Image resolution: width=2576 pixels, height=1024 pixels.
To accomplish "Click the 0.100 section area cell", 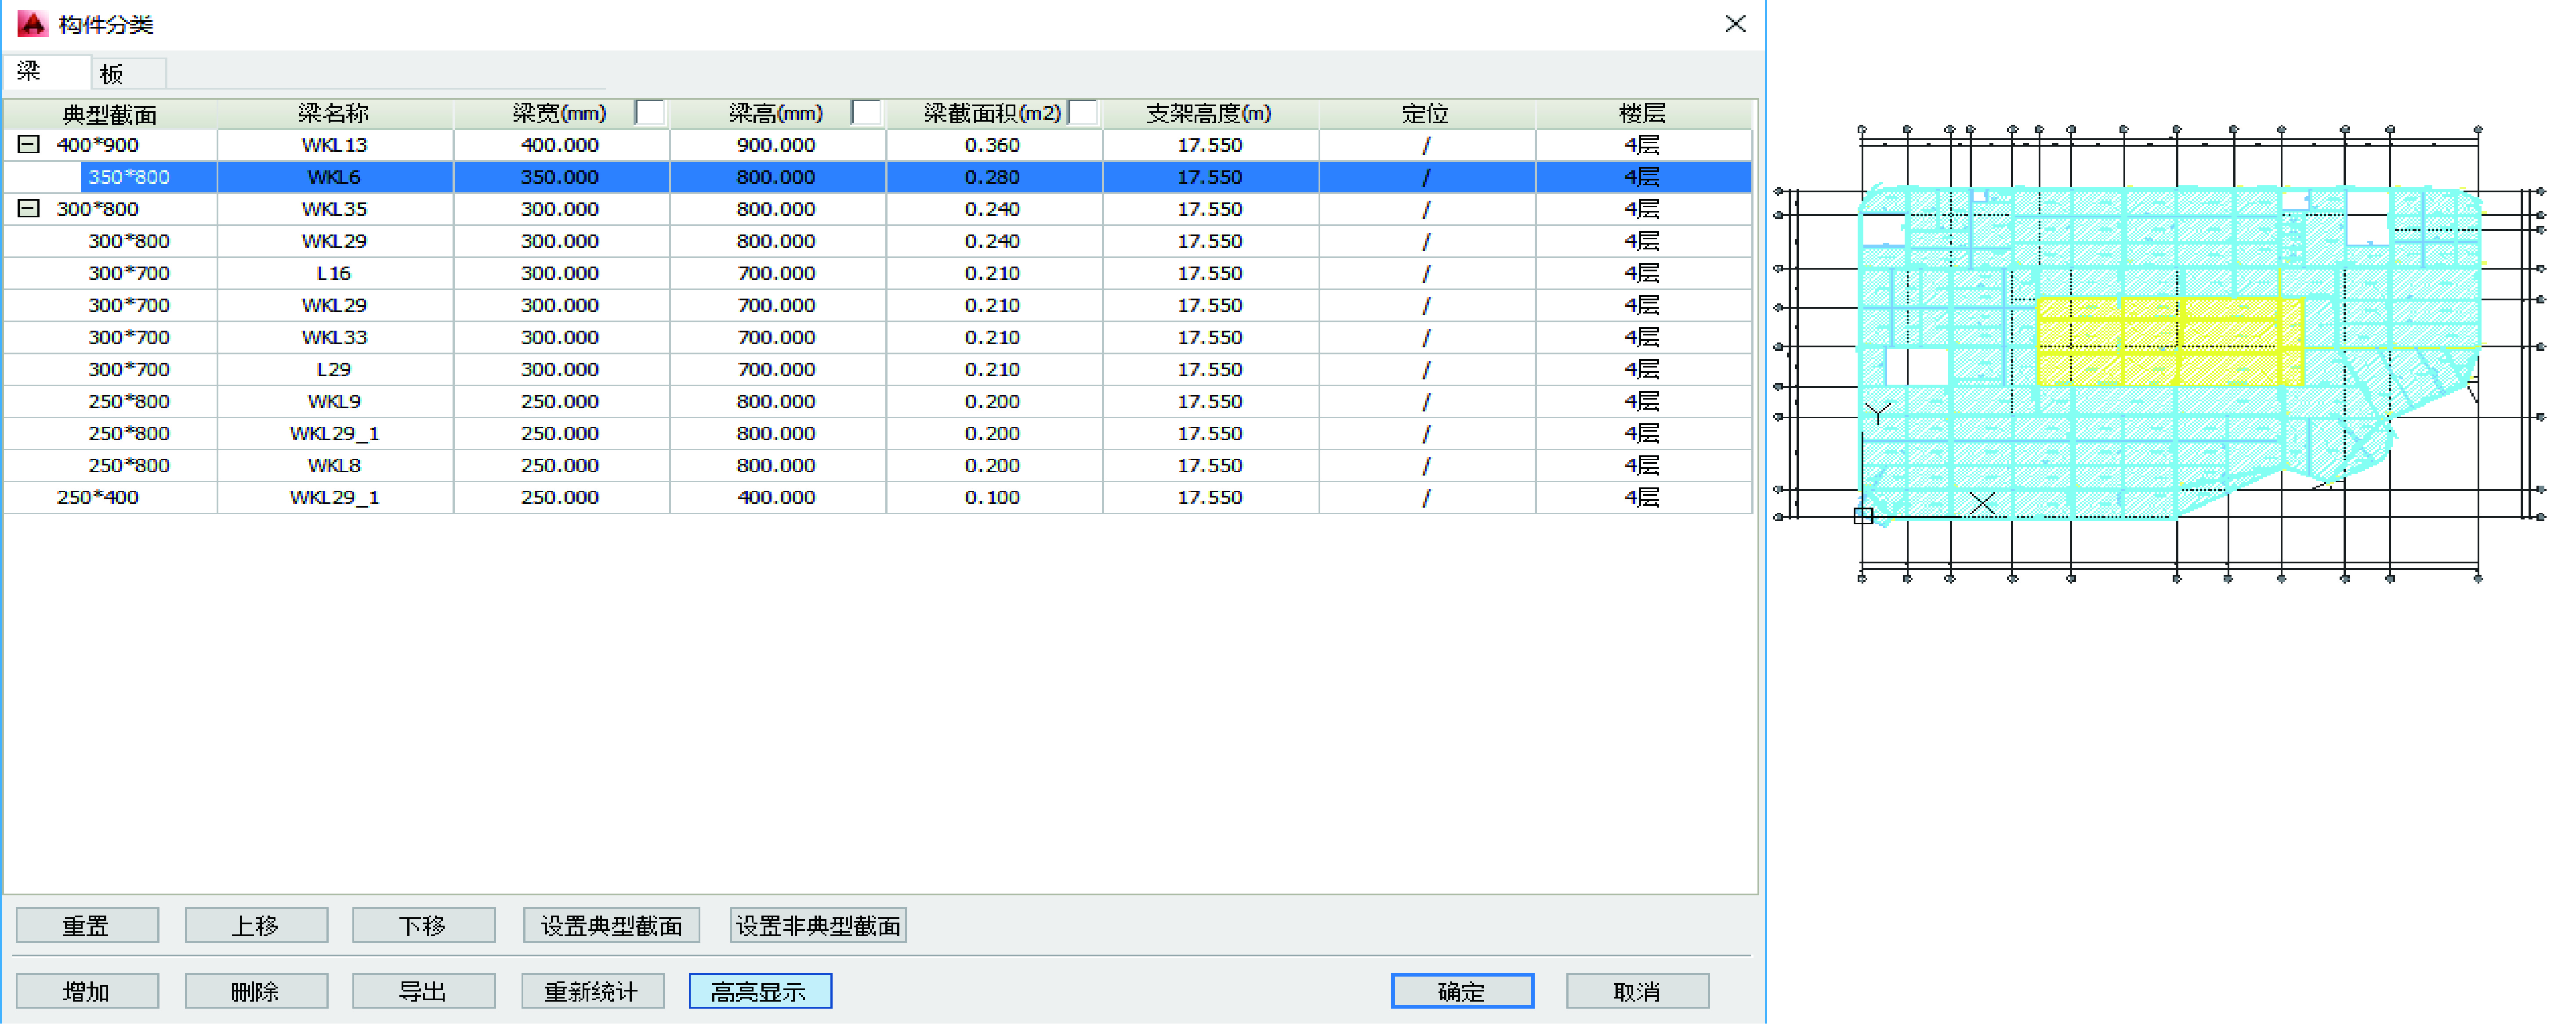I will tap(993, 497).
